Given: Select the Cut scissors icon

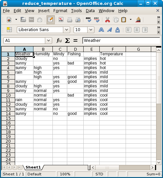Looking at the screenshot, I should [108, 20].
